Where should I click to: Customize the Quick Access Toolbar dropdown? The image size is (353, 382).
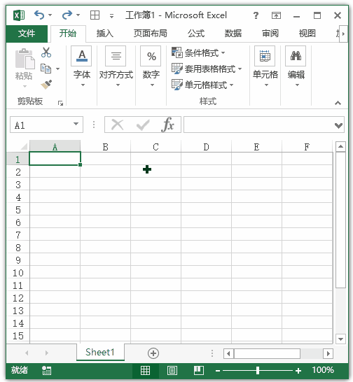click(x=112, y=16)
